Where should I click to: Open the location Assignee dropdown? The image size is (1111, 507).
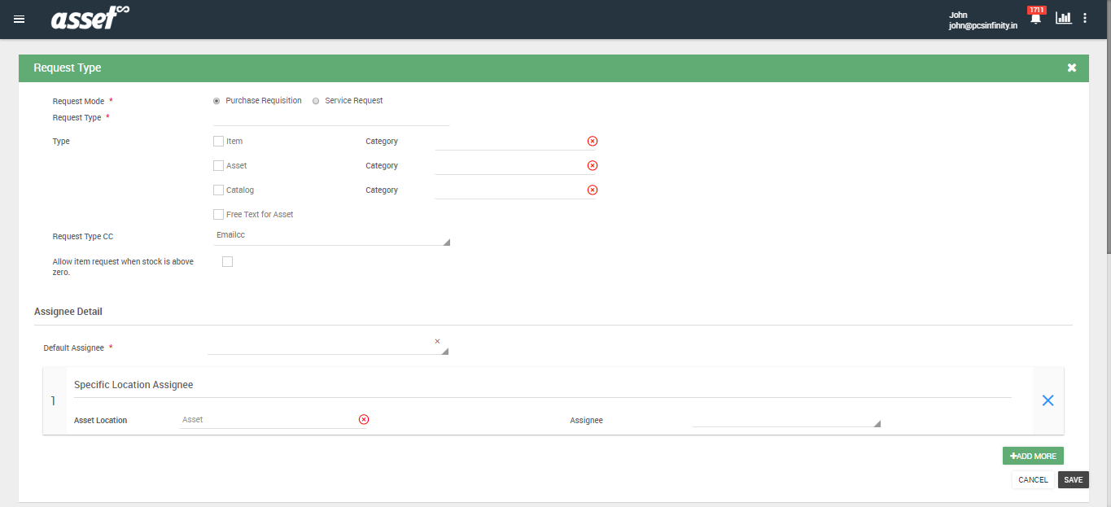tap(786, 419)
